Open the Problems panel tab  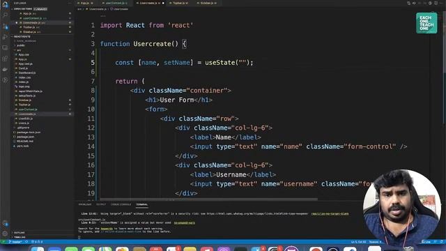click(x=85, y=204)
